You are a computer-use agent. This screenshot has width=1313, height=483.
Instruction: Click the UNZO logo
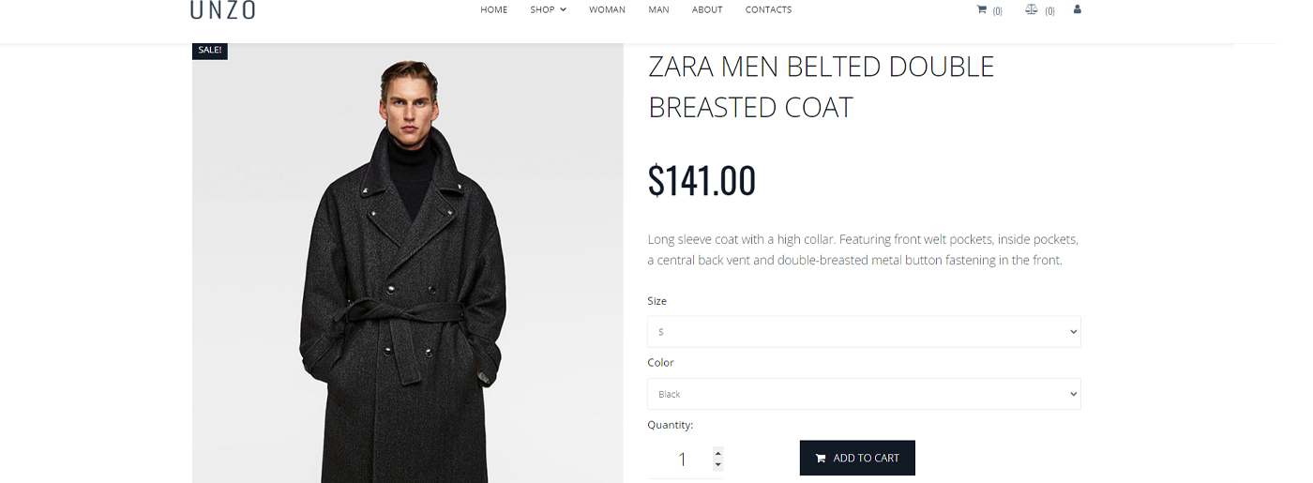coord(222,10)
